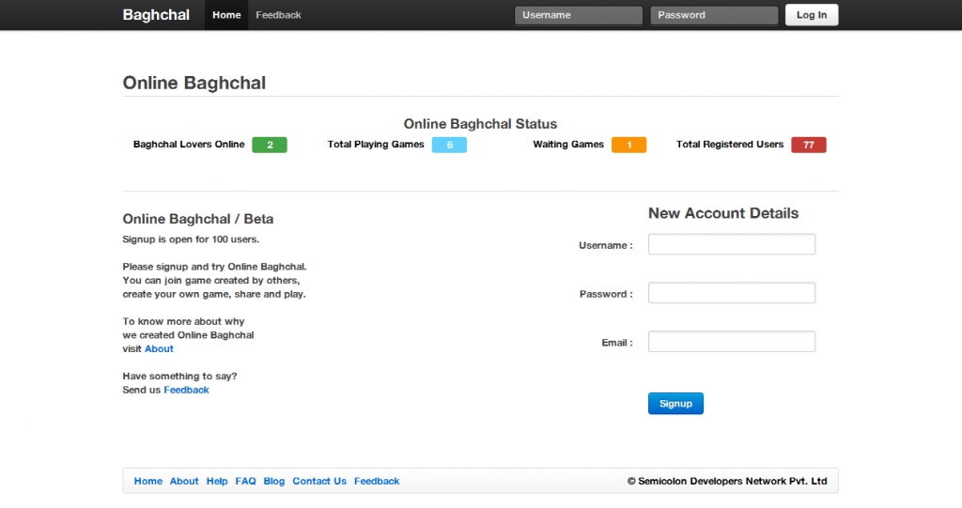Screen dimensions: 962x508
Task: Click the 'Online Baghchal Status' heading
Action: click(x=480, y=124)
